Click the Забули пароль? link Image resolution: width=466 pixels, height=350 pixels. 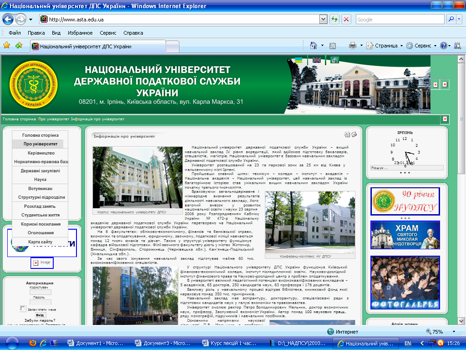coord(40,320)
